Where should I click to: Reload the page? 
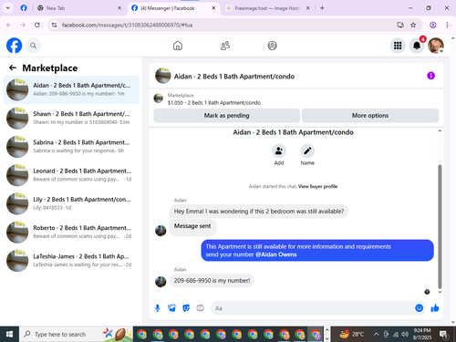[x=37, y=25]
